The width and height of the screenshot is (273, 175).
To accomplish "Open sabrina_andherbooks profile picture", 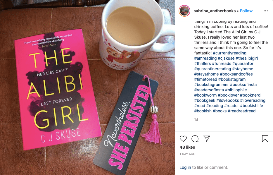I will (184, 11).
